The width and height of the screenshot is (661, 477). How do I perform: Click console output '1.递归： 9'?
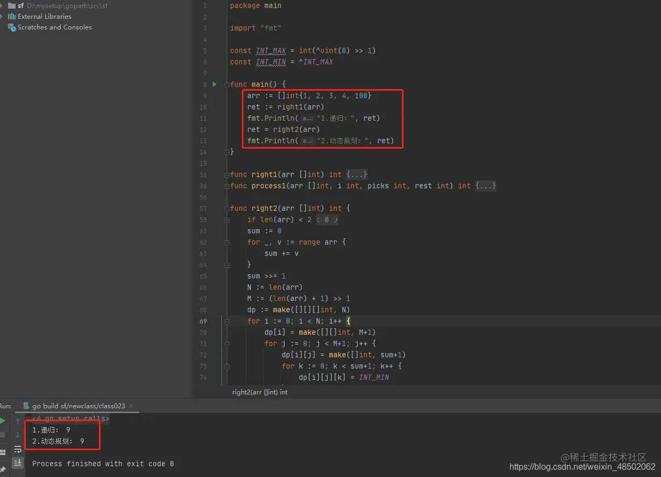point(52,430)
